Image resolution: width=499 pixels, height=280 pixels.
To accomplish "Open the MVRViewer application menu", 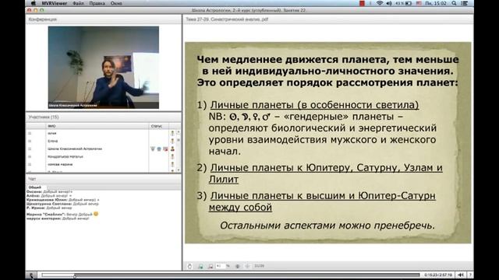I will pos(54,3).
